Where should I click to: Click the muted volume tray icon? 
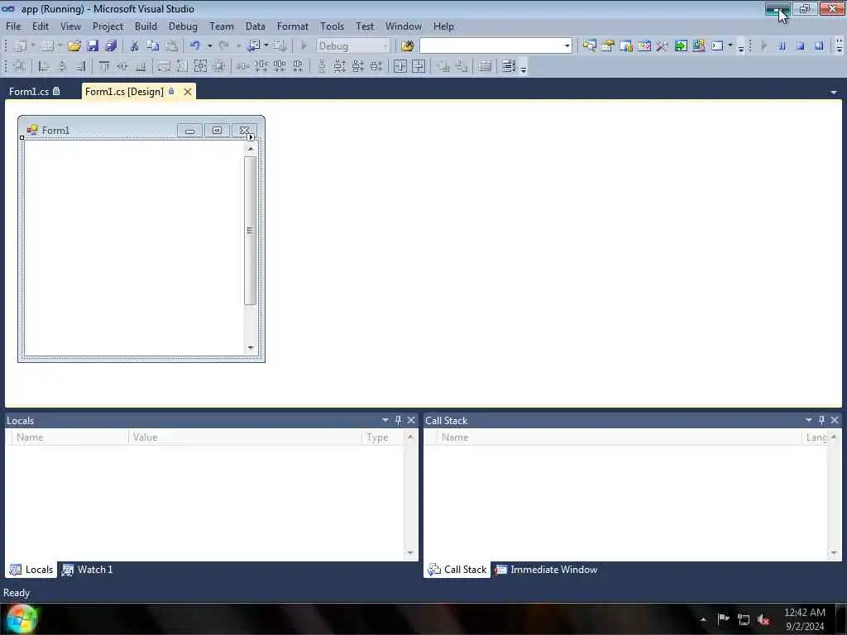[763, 620]
